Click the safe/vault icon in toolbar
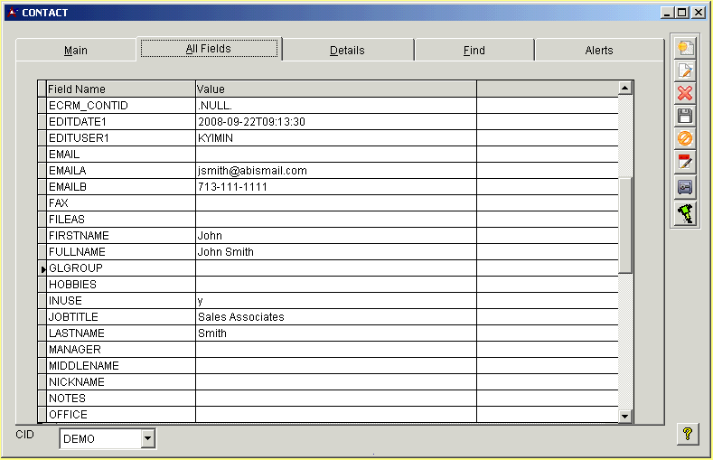The height and width of the screenshot is (460, 713). (x=685, y=187)
